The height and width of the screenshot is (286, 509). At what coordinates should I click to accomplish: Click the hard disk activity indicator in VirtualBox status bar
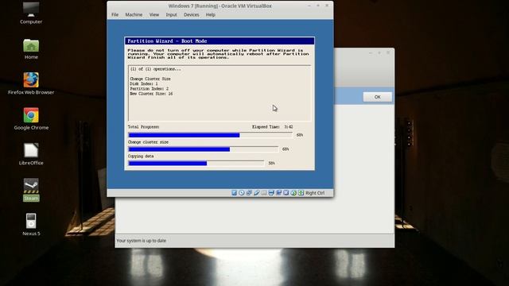point(234,193)
